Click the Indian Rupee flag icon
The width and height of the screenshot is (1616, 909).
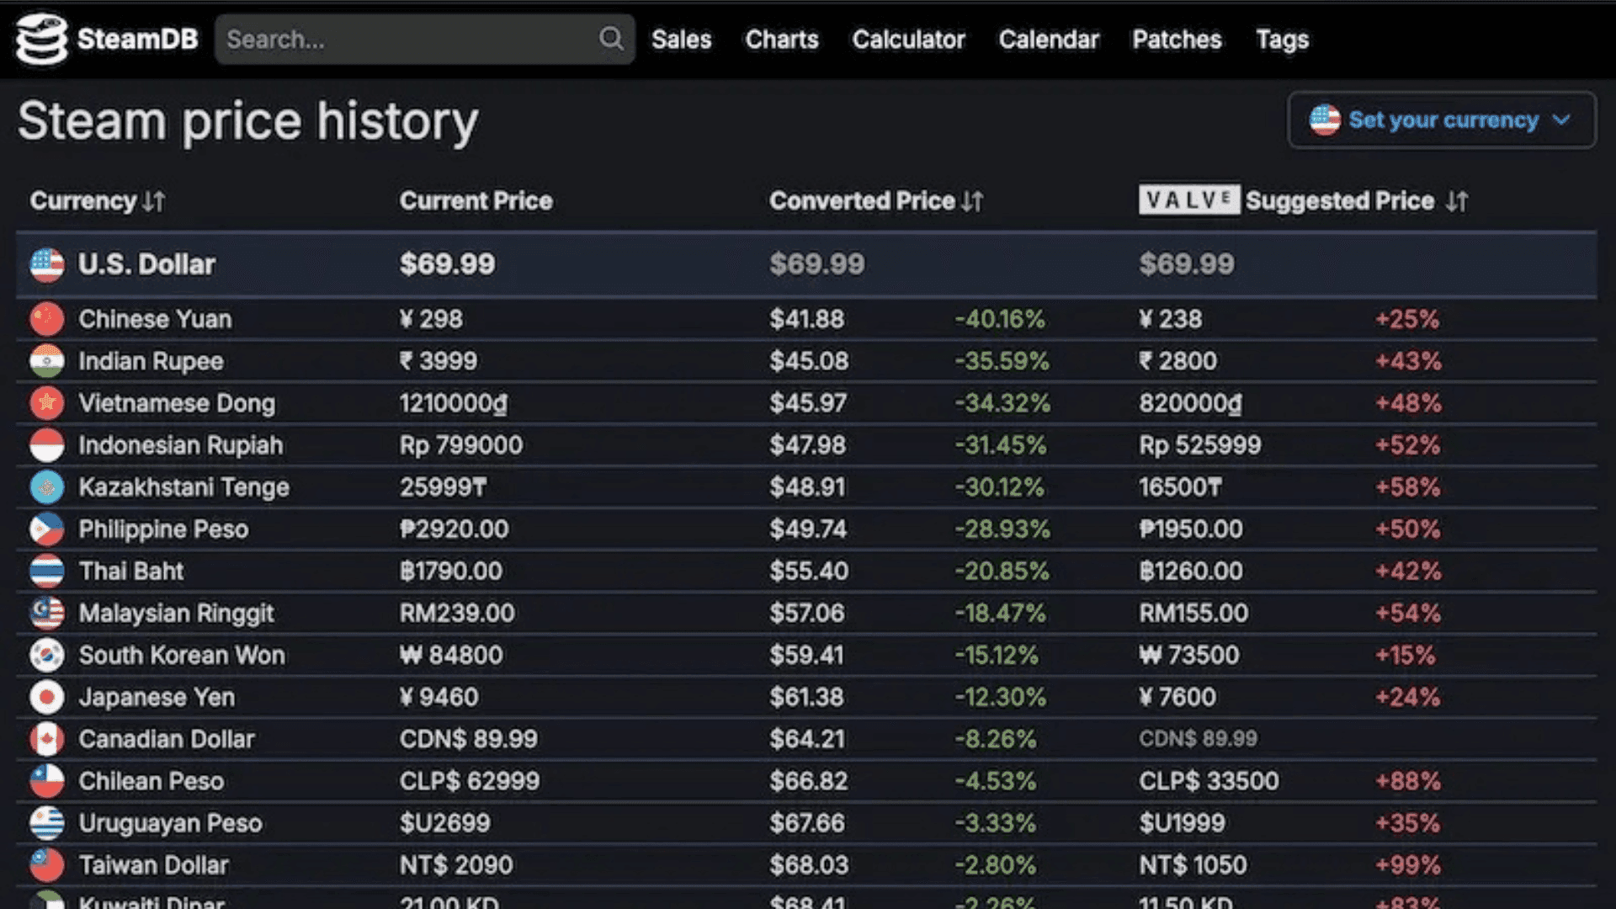coord(47,361)
